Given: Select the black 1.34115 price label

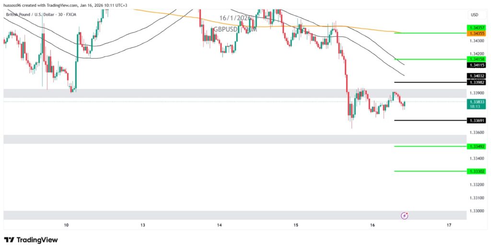Looking at the screenshot, I should (x=477, y=65).
